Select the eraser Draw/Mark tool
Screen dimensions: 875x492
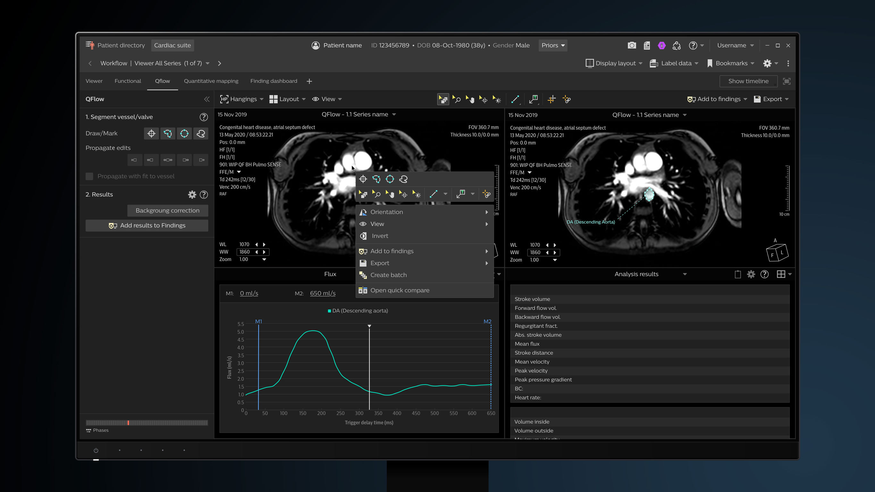tap(200, 134)
